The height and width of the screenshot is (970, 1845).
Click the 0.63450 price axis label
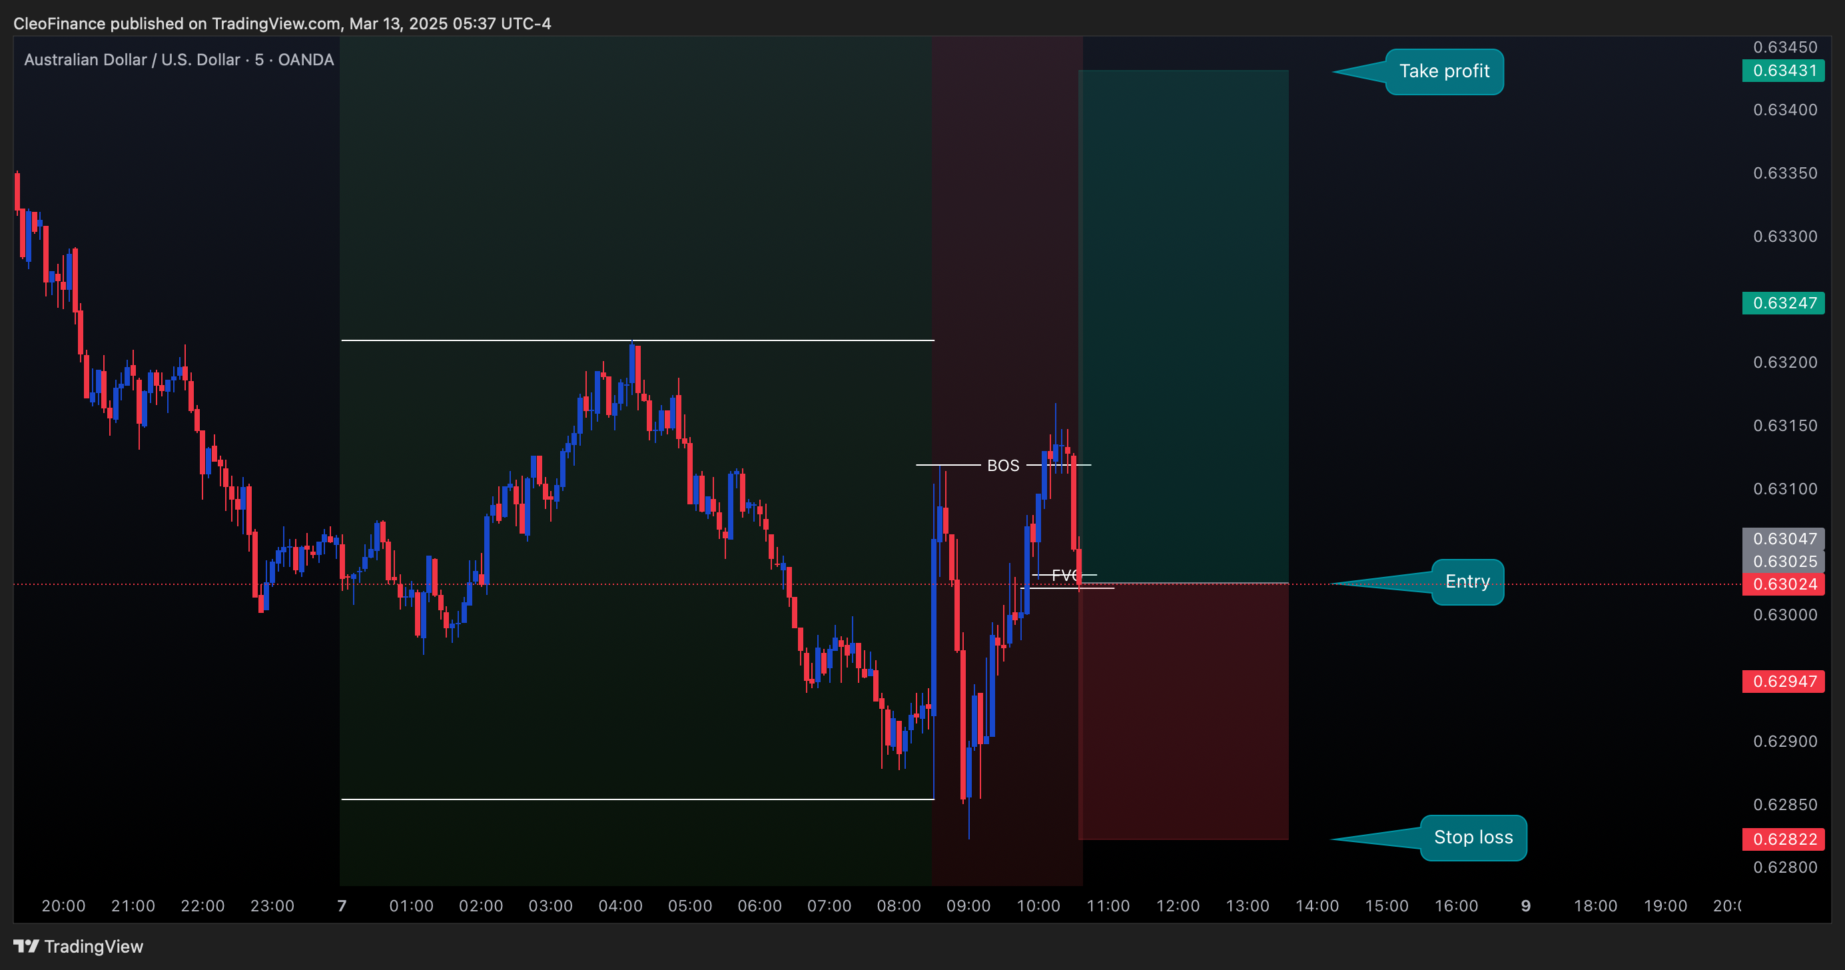[1785, 47]
